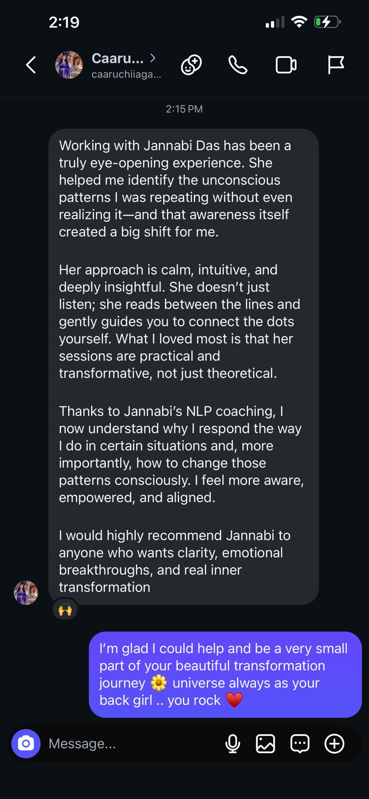Tap the caaruchiiaga... username under name
This screenshot has width=369, height=799.
[126, 74]
